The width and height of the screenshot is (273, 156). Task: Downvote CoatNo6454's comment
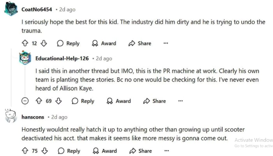pos(44,43)
